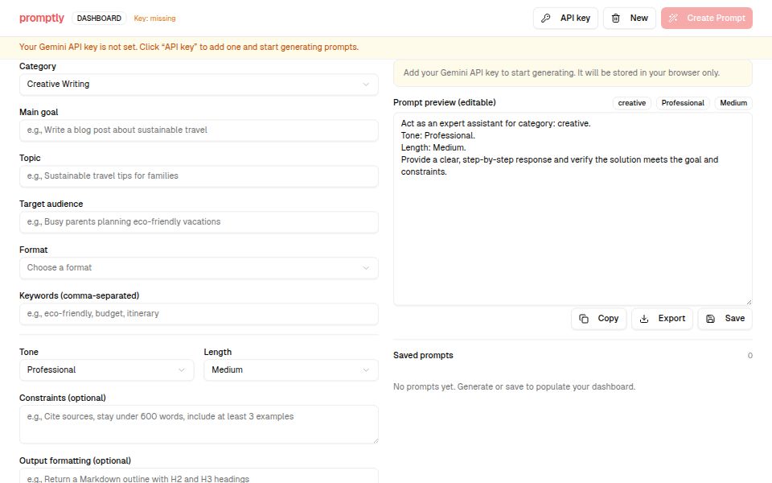The height and width of the screenshot is (483, 772).
Task: Click the Professional tag chip above preview
Action: click(683, 103)
